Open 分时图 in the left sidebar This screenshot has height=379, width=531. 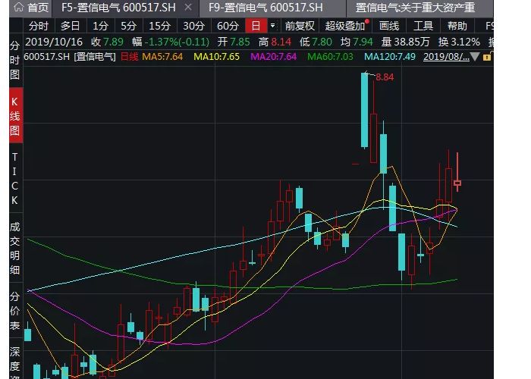14,60
